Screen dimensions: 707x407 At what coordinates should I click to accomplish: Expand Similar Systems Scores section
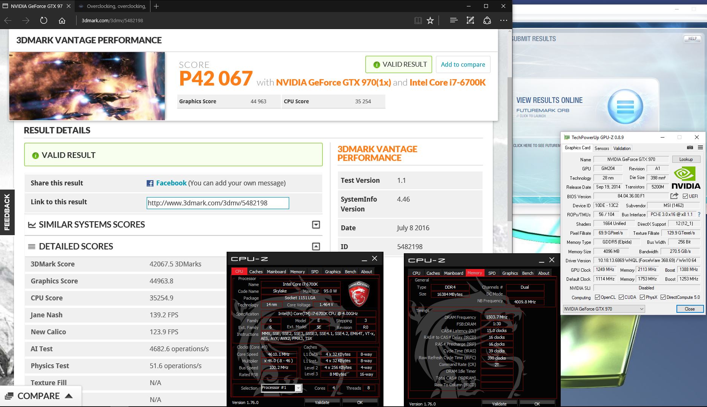[x=316, y=225]
